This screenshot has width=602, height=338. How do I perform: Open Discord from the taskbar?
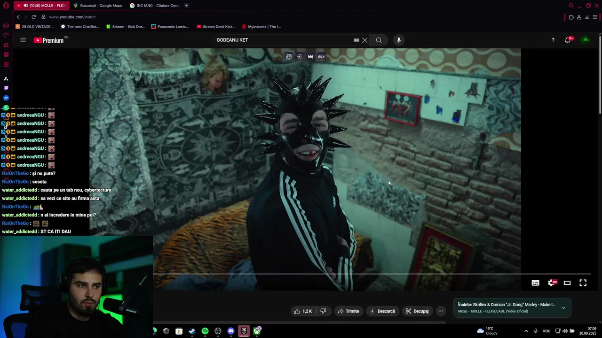[x=231, y=331]
